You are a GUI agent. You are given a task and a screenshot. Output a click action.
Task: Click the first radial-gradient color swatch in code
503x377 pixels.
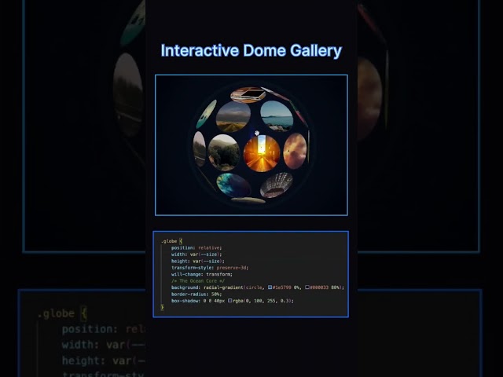point(270,287)
